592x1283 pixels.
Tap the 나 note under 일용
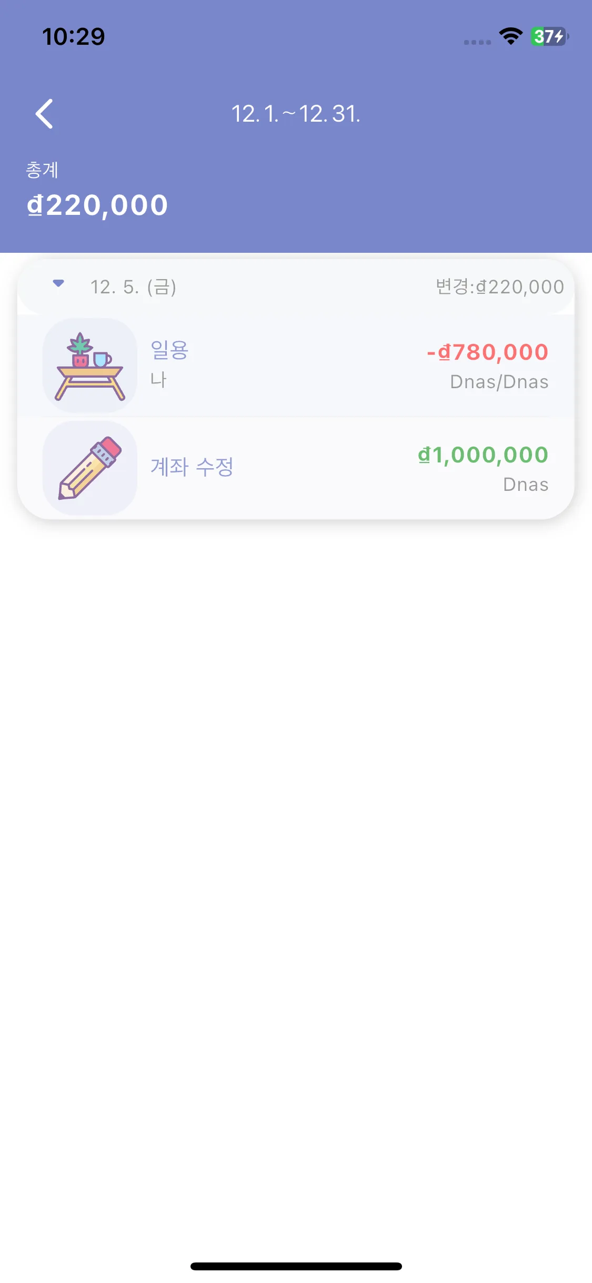tap(158, 379)
